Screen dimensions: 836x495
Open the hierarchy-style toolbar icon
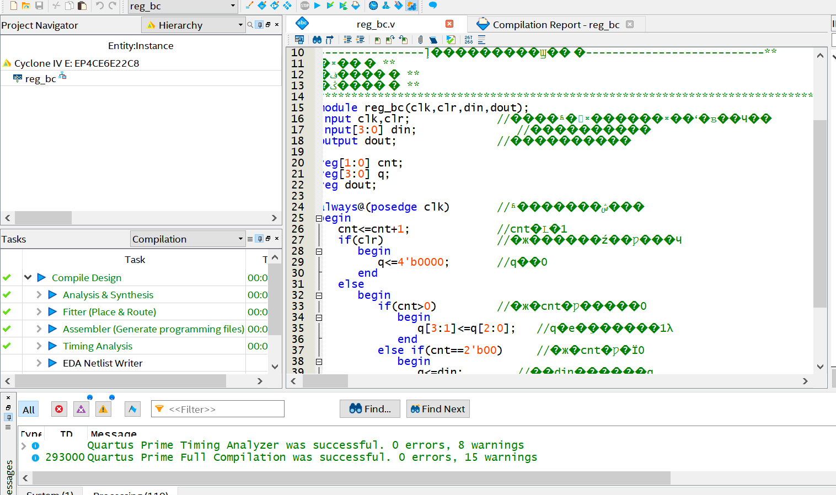coord(385,6)
